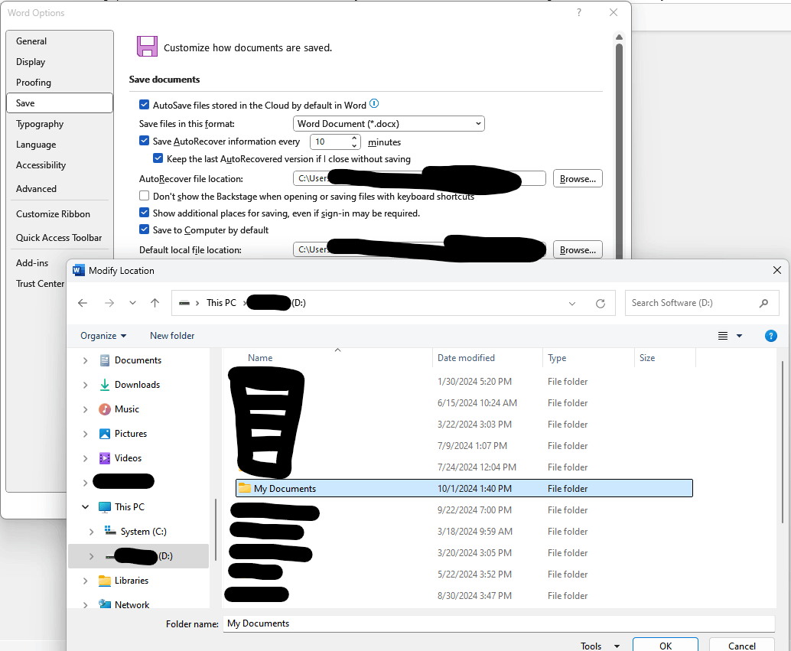The width and height of the screenshot is (791, 651).
Task: Uncheck Save to Computer by default
Action: (144, 229)
